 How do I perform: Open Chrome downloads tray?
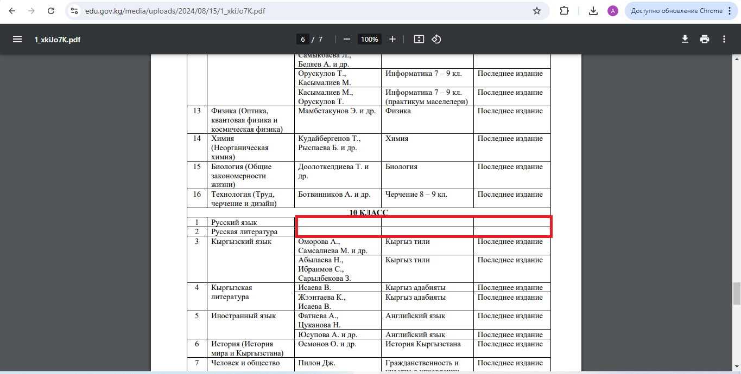593,11
